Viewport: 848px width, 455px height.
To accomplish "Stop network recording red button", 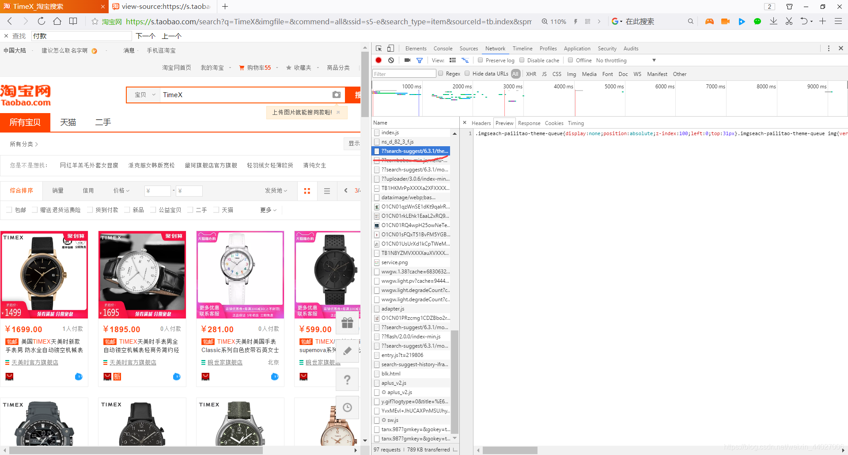I will tap(379, 60).
